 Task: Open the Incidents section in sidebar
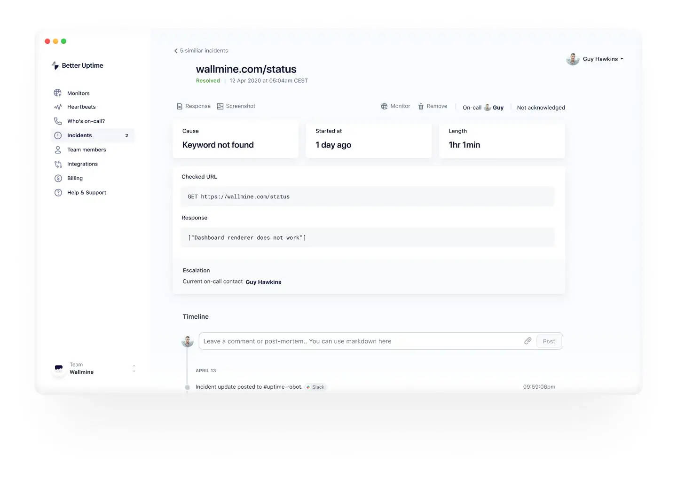pyautogui.click(x=79, y=135)
